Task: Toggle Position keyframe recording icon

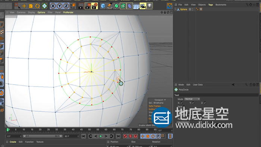Action: pyautogui.click(x=142, y=136)
